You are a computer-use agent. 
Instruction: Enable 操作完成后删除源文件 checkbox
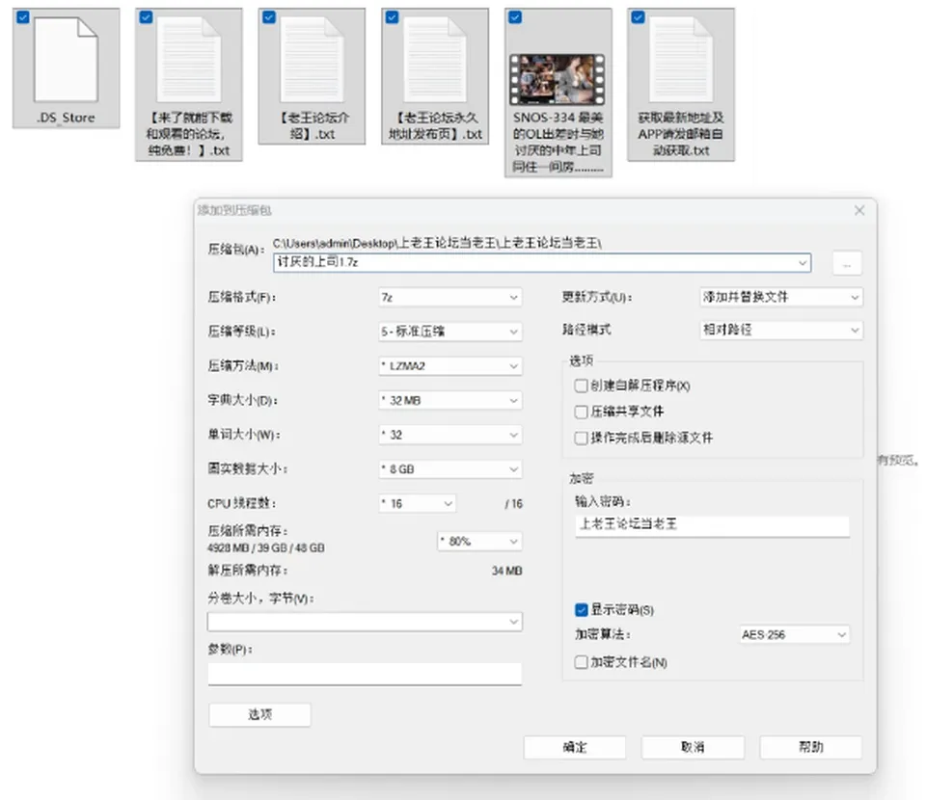click(581, 438)
